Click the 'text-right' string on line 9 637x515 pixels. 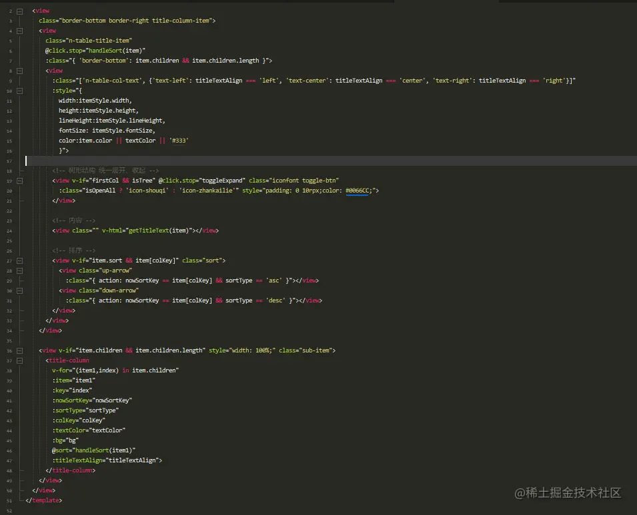451,81
